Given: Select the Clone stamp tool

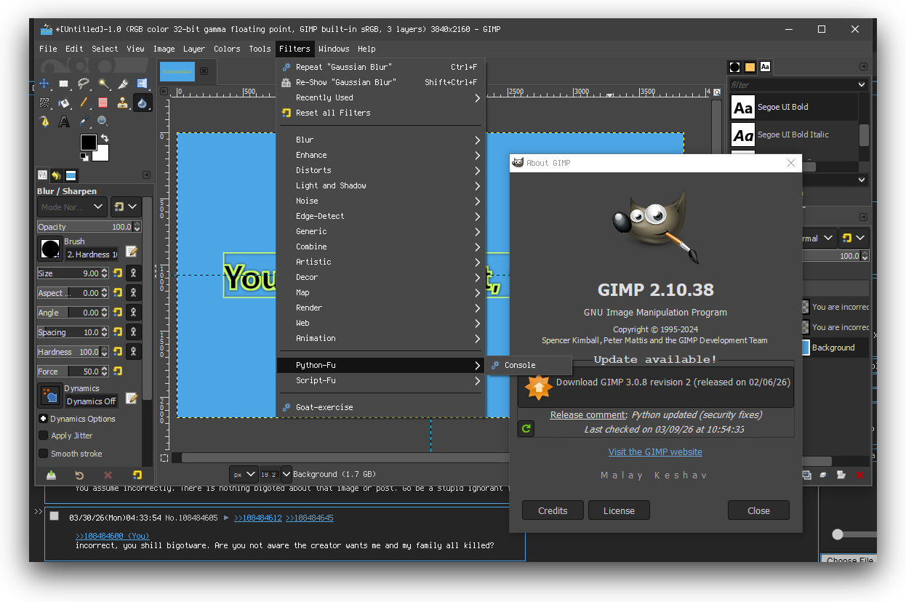Looking at the screenshot, I should point(123,103).
